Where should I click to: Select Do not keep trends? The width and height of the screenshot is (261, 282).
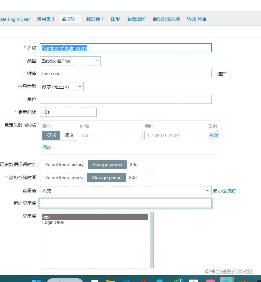point(64,178)
